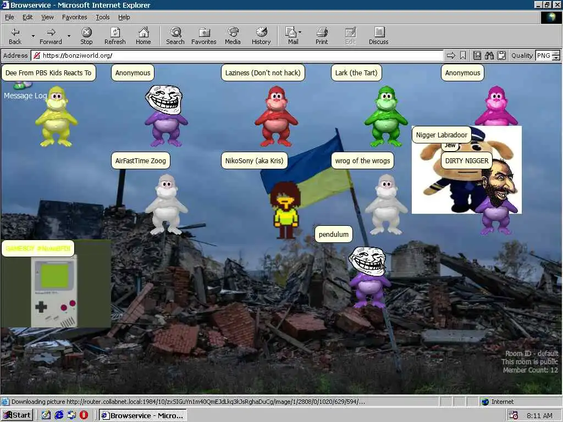
Task: Click the Go arrow beside address bar
Action: pos(451,55)
